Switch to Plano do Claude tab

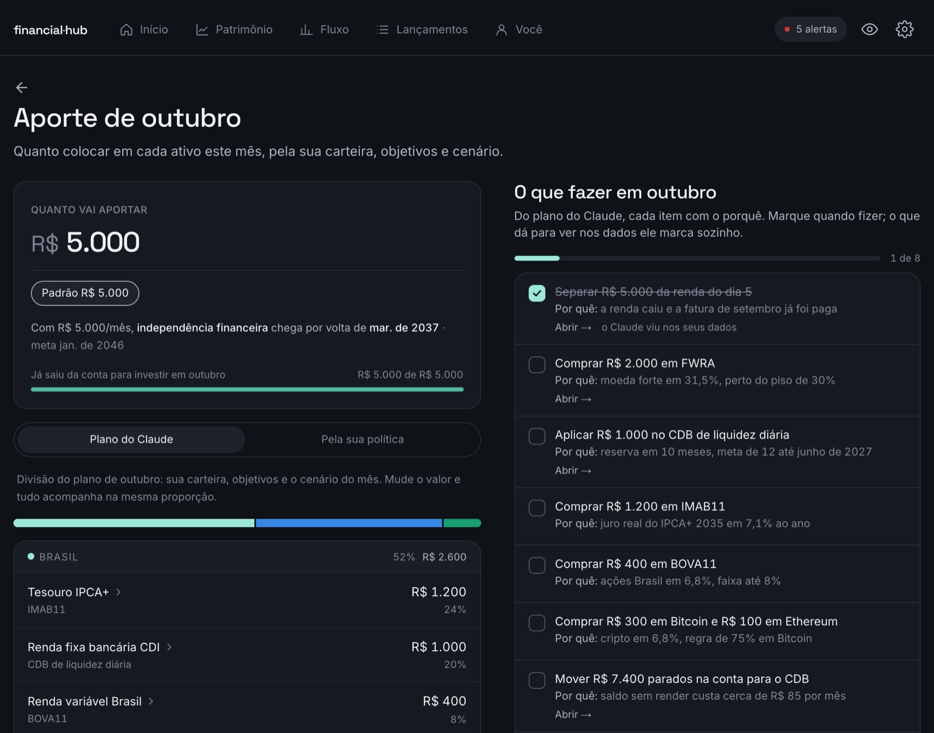click(131, 439)
